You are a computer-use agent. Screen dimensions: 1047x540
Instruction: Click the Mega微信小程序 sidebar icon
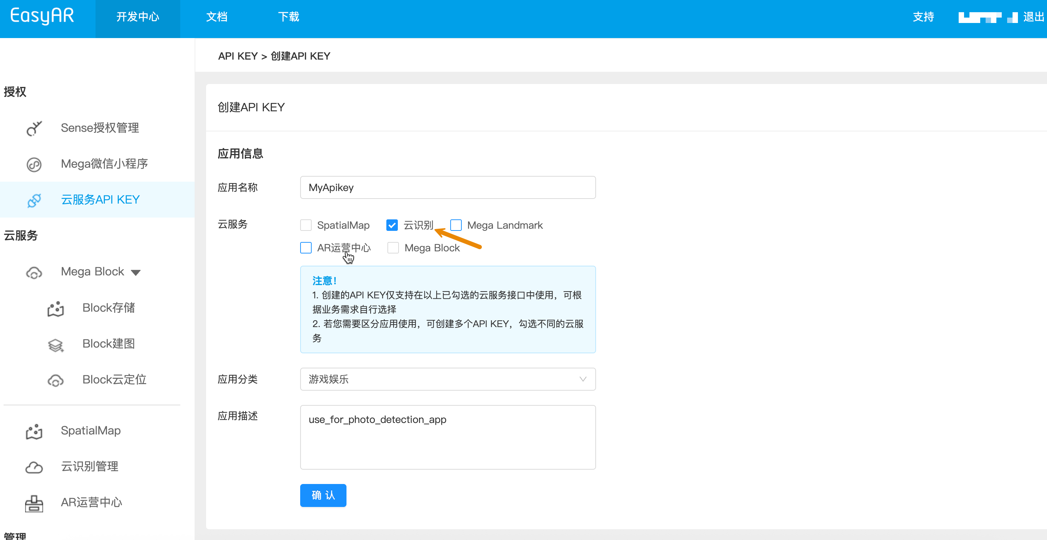coord(34,164)
